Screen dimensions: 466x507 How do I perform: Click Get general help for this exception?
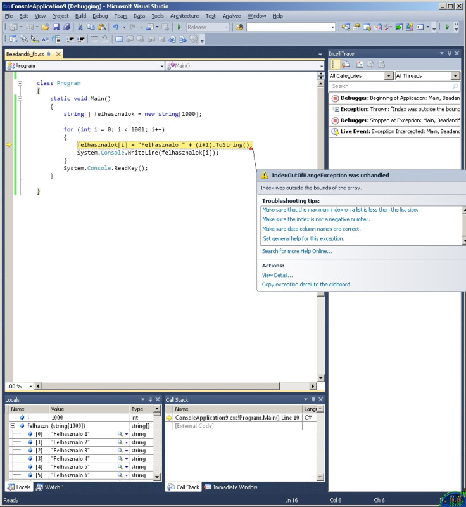303,239
